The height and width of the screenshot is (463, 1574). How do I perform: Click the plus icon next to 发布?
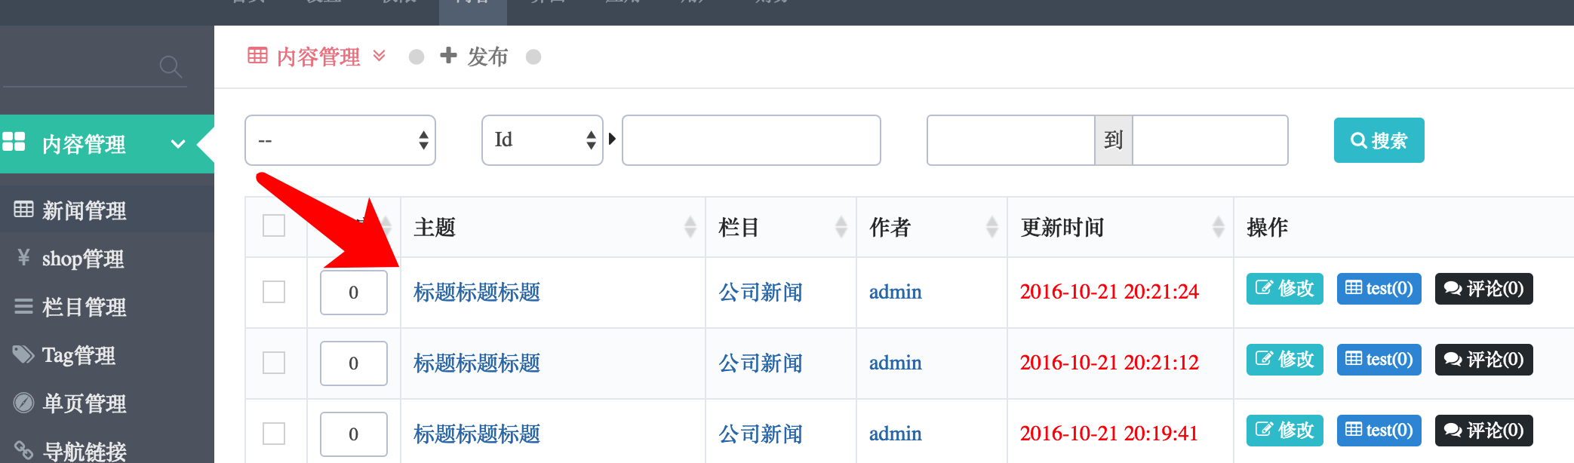tap(448, 56)
